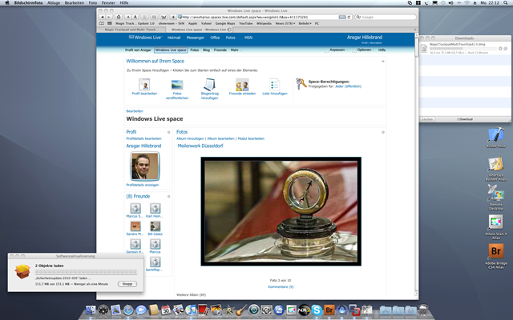The width and height of the screenshot is (513, 320).
Task: Expand the 'Mehr' dropdown in the space navigation
Action: coord(236,50)
